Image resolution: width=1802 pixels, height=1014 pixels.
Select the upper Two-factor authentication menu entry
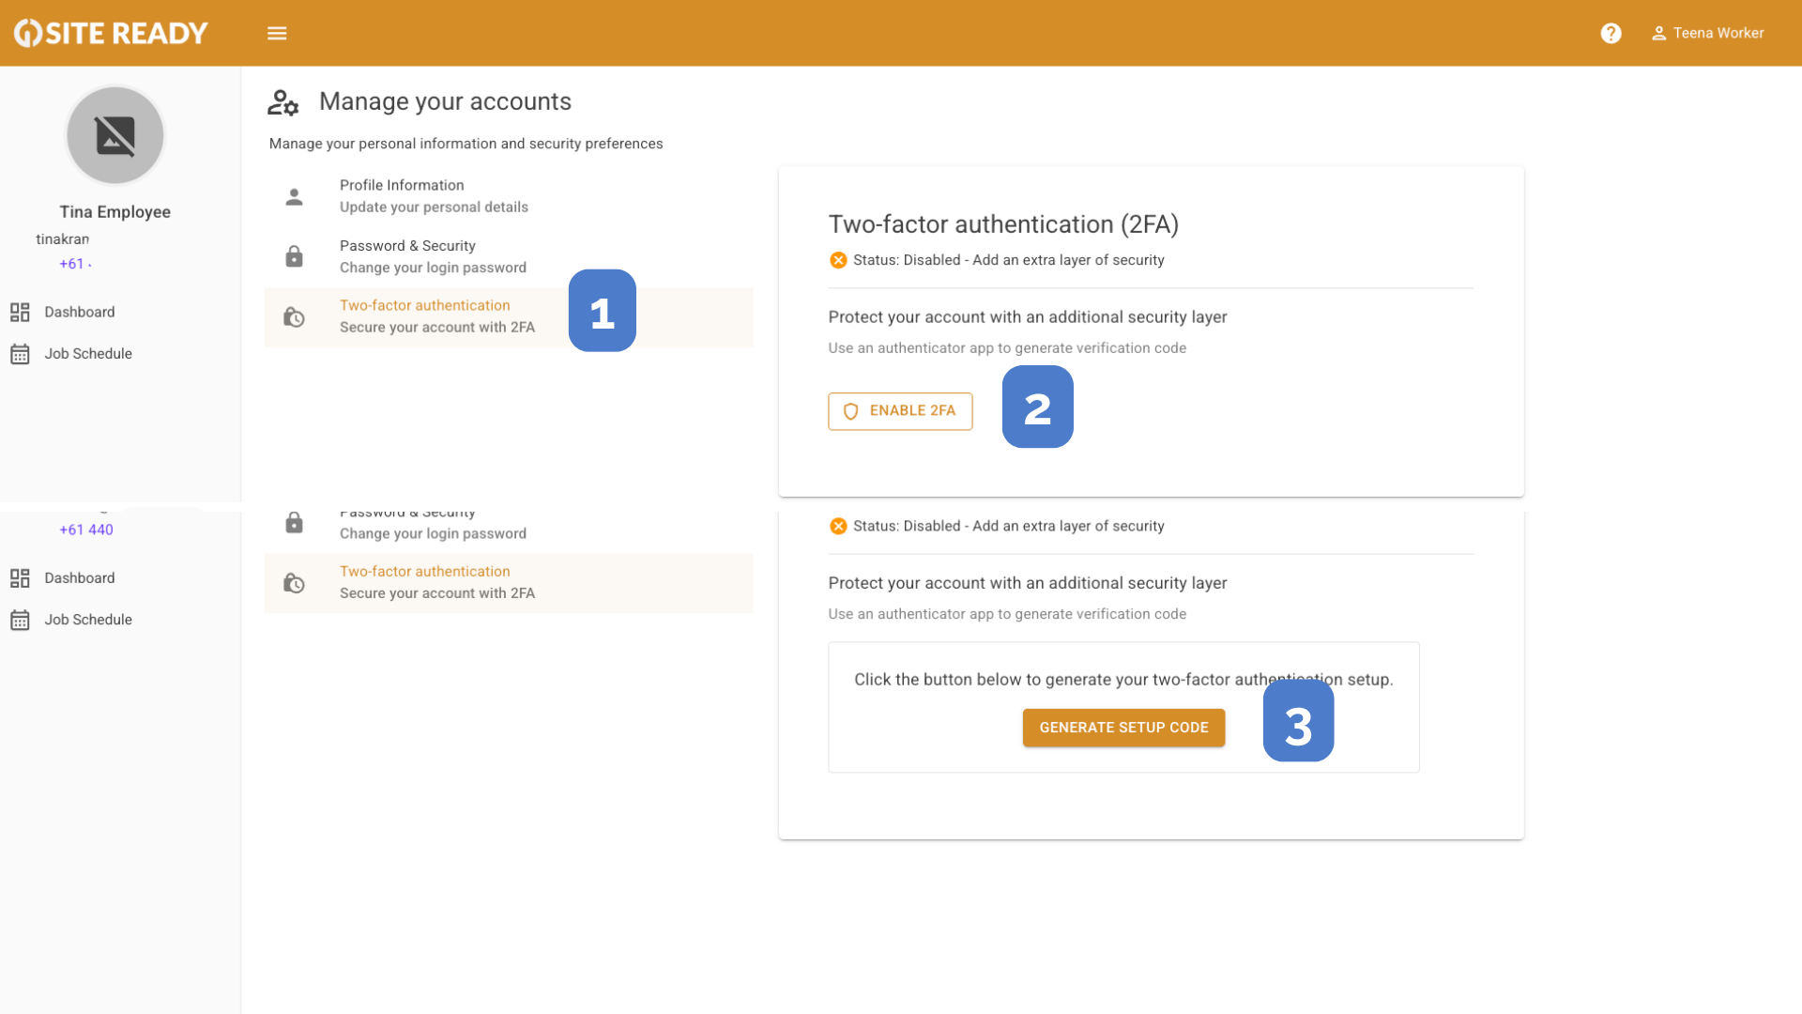tap(437, 316)
